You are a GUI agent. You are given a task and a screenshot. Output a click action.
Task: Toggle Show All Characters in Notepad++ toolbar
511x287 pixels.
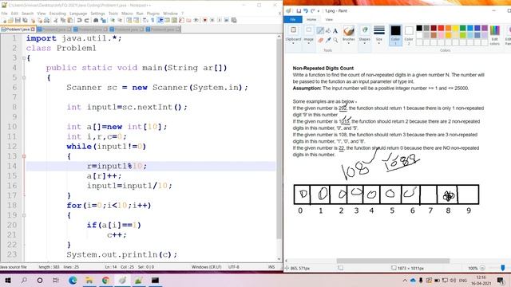coord(153,20)
